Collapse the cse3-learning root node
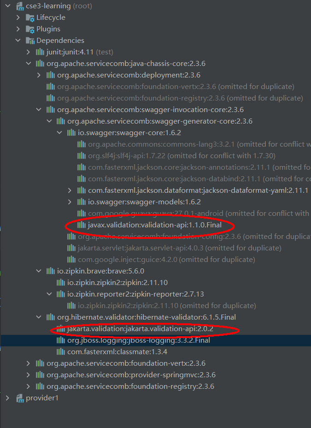 (x=8, y=6)
